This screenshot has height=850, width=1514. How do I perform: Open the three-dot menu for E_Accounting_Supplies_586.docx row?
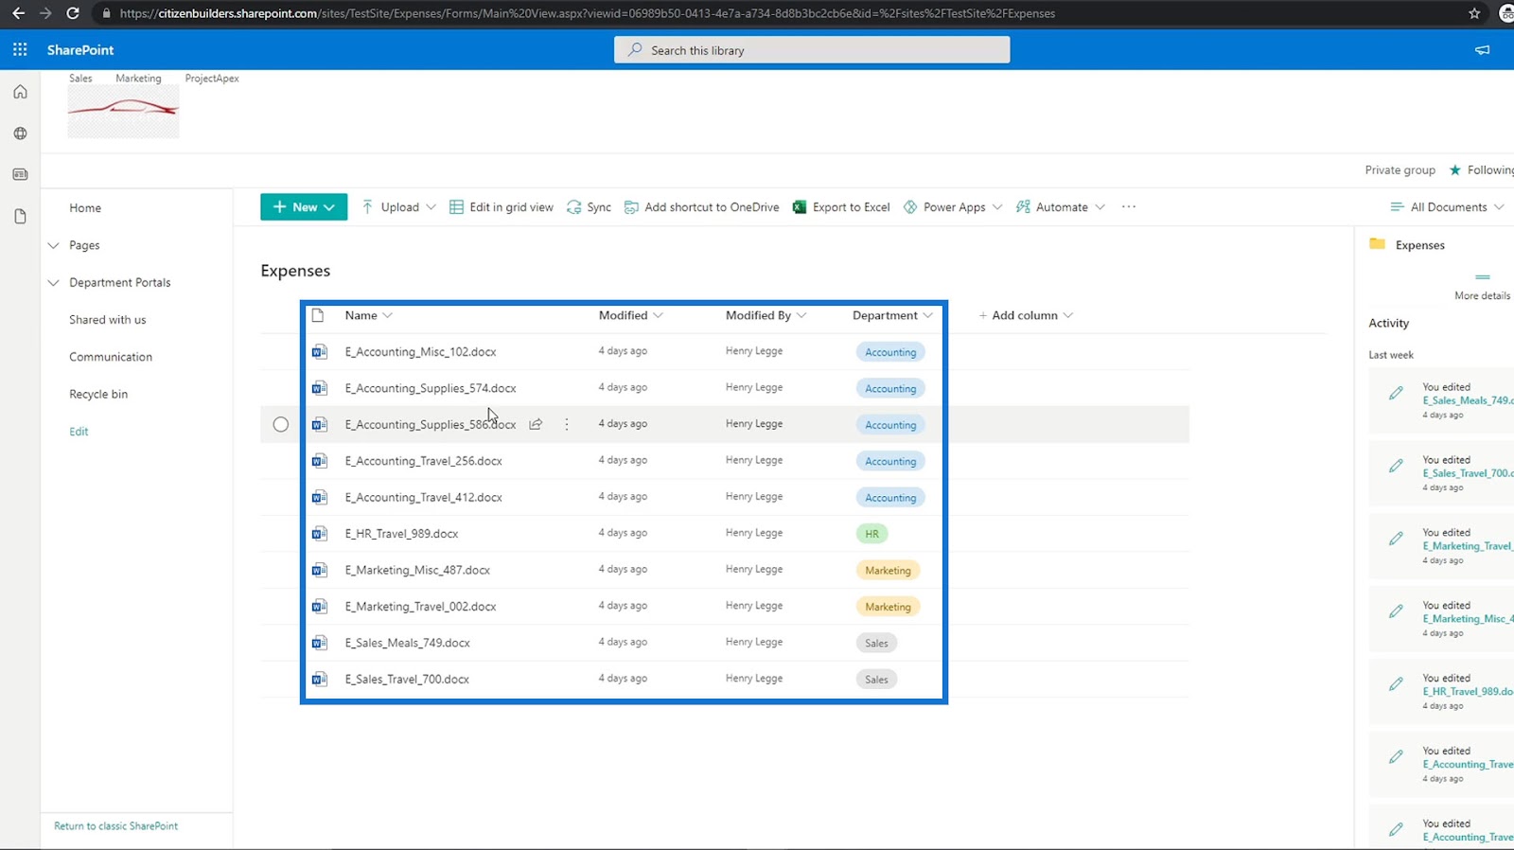tap(567, 424)
